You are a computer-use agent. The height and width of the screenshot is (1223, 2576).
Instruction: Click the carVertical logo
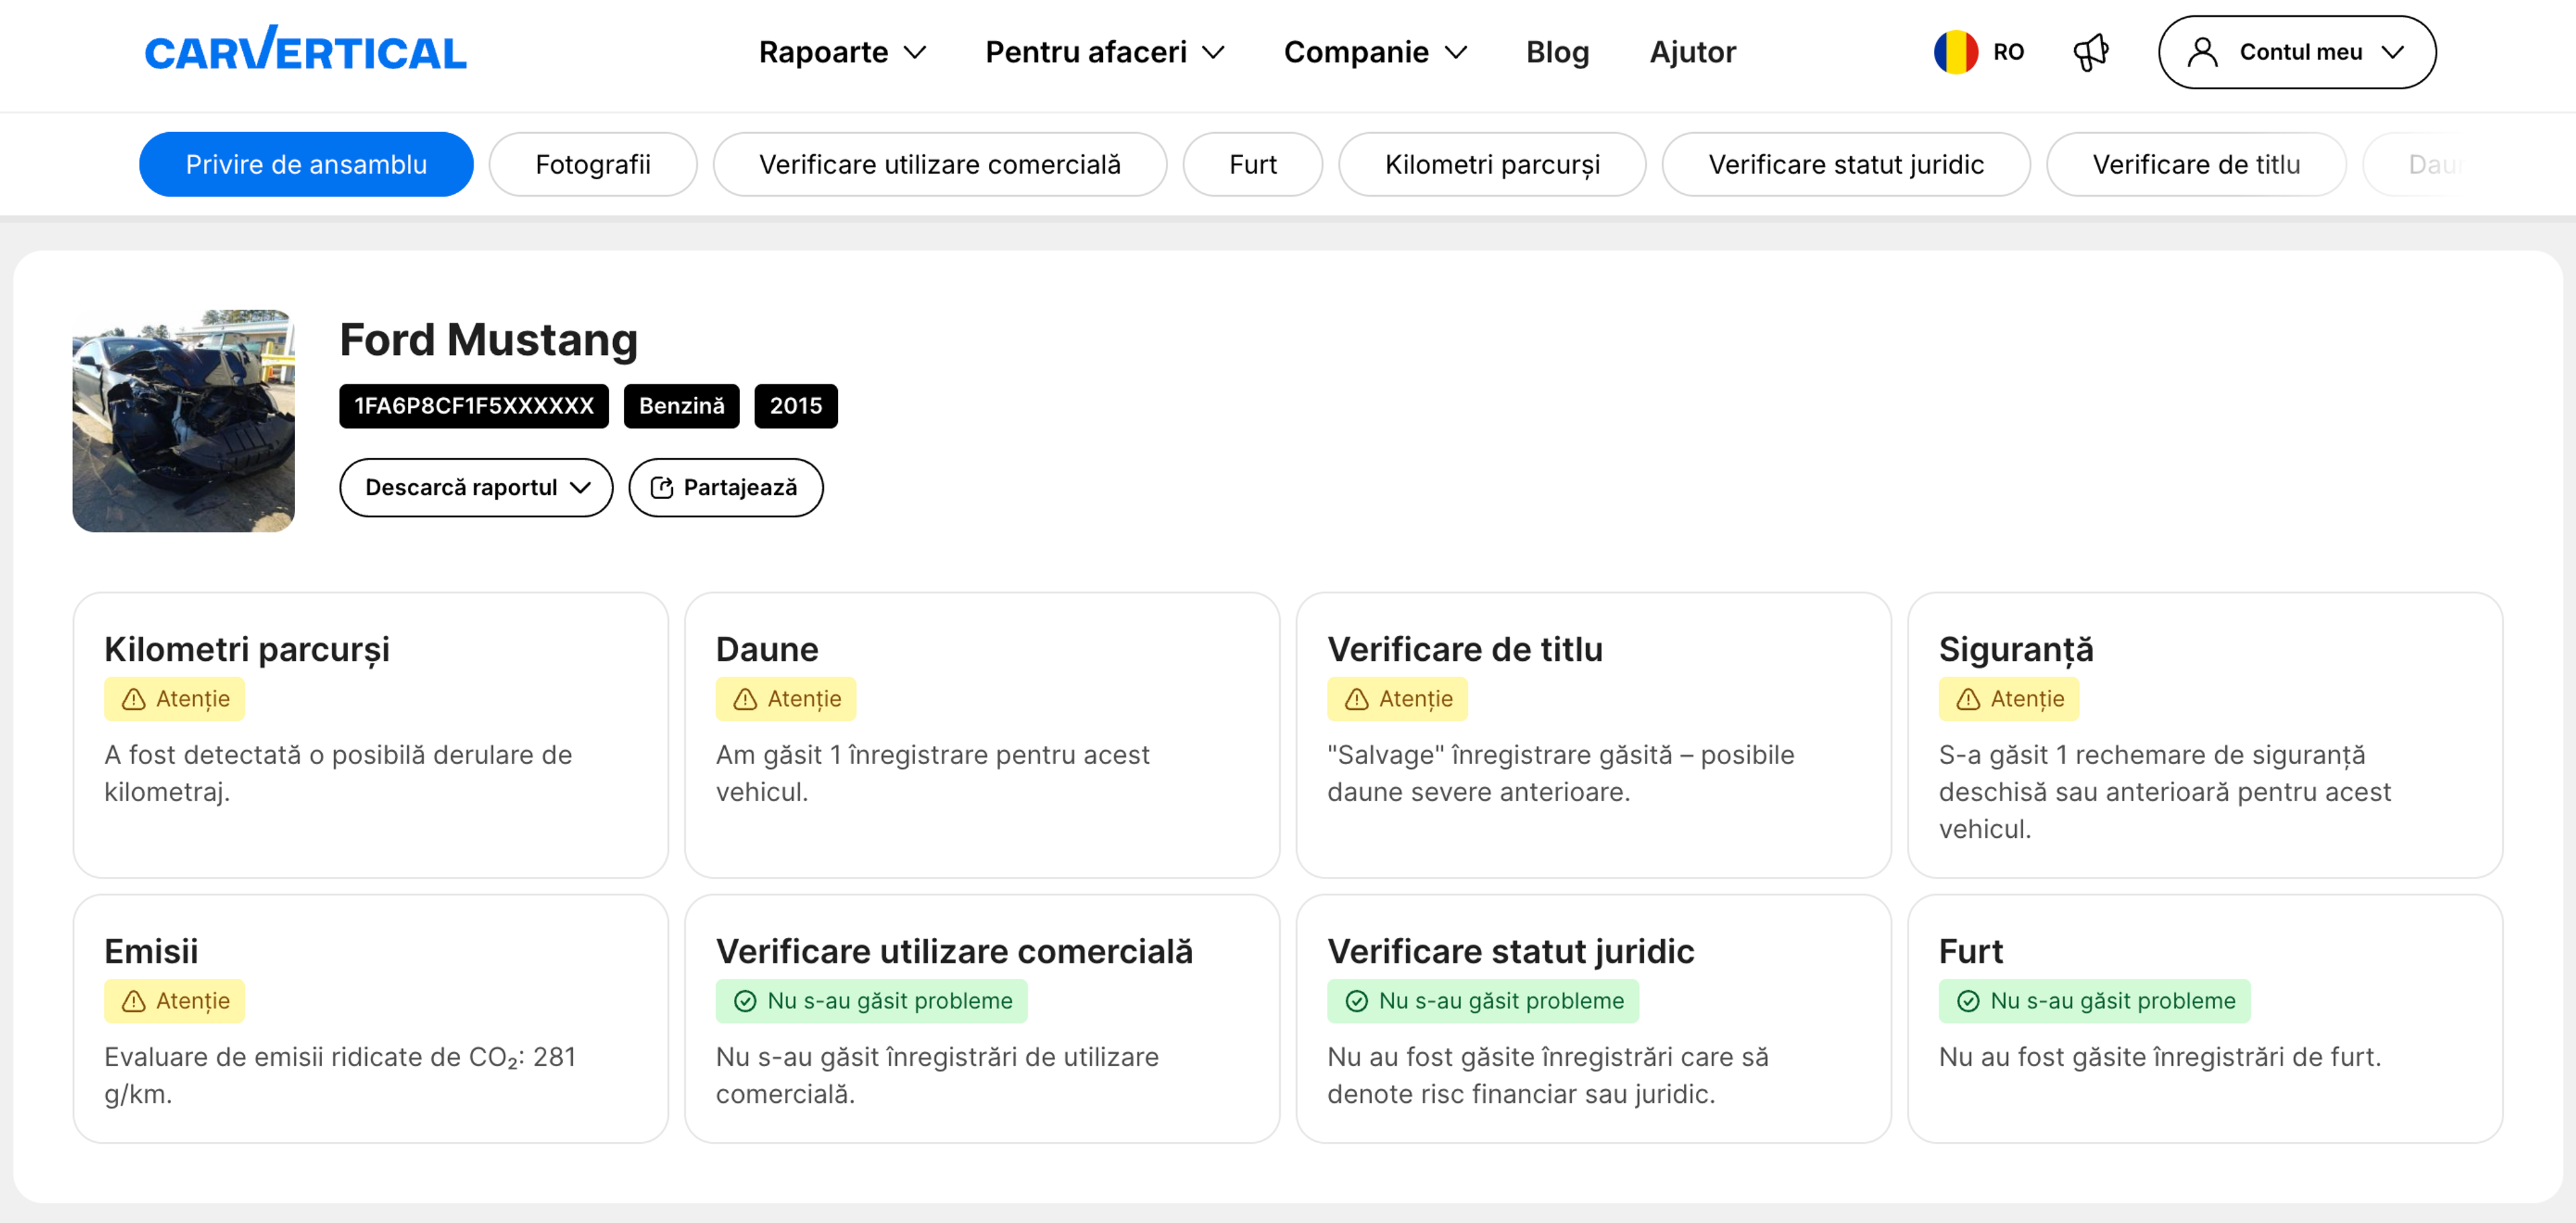point(305,51)
